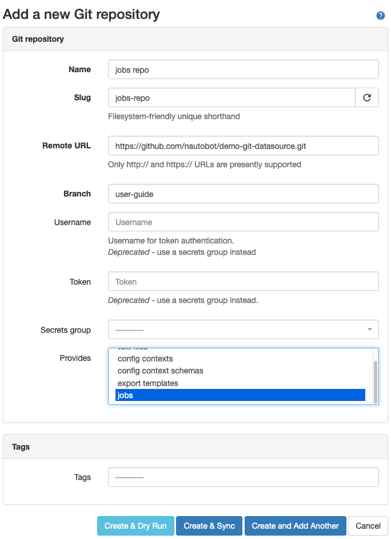Click Create and Add Another

pyautogui.click(x=295, y=525)
